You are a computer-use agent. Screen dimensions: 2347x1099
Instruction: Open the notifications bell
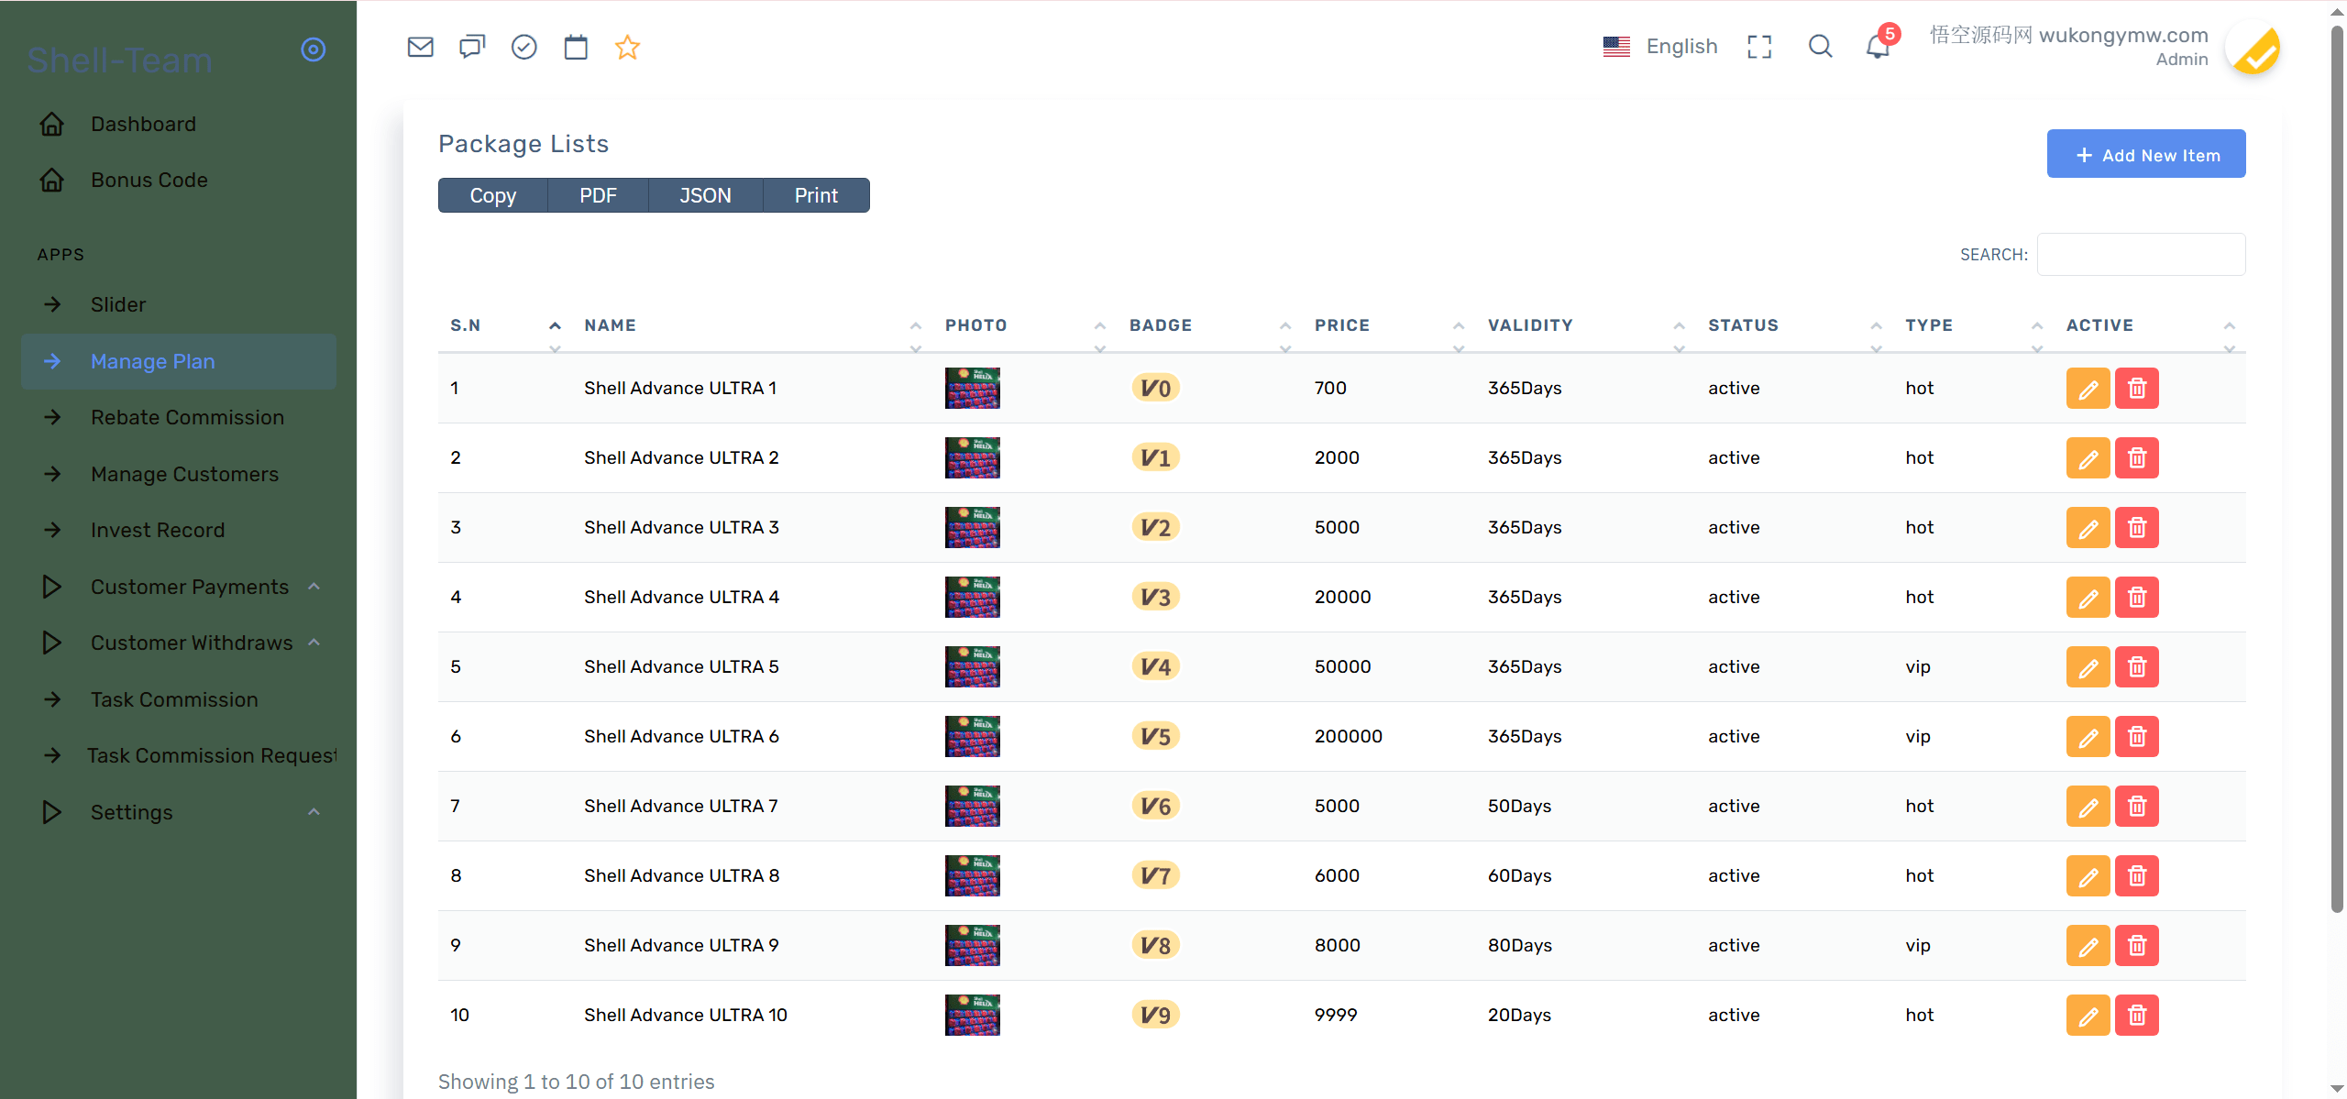click(1878, 47)
